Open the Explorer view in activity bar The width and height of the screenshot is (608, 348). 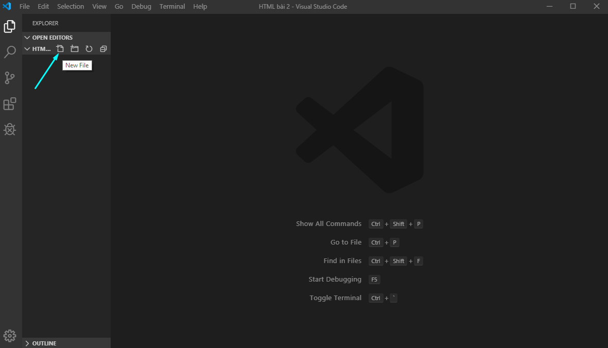[x=10, y=26]
